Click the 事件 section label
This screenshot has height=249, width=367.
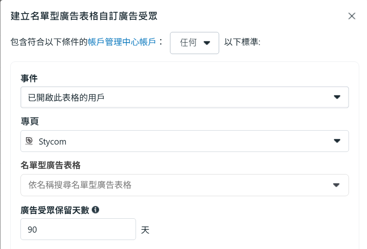tap(29, 79)
